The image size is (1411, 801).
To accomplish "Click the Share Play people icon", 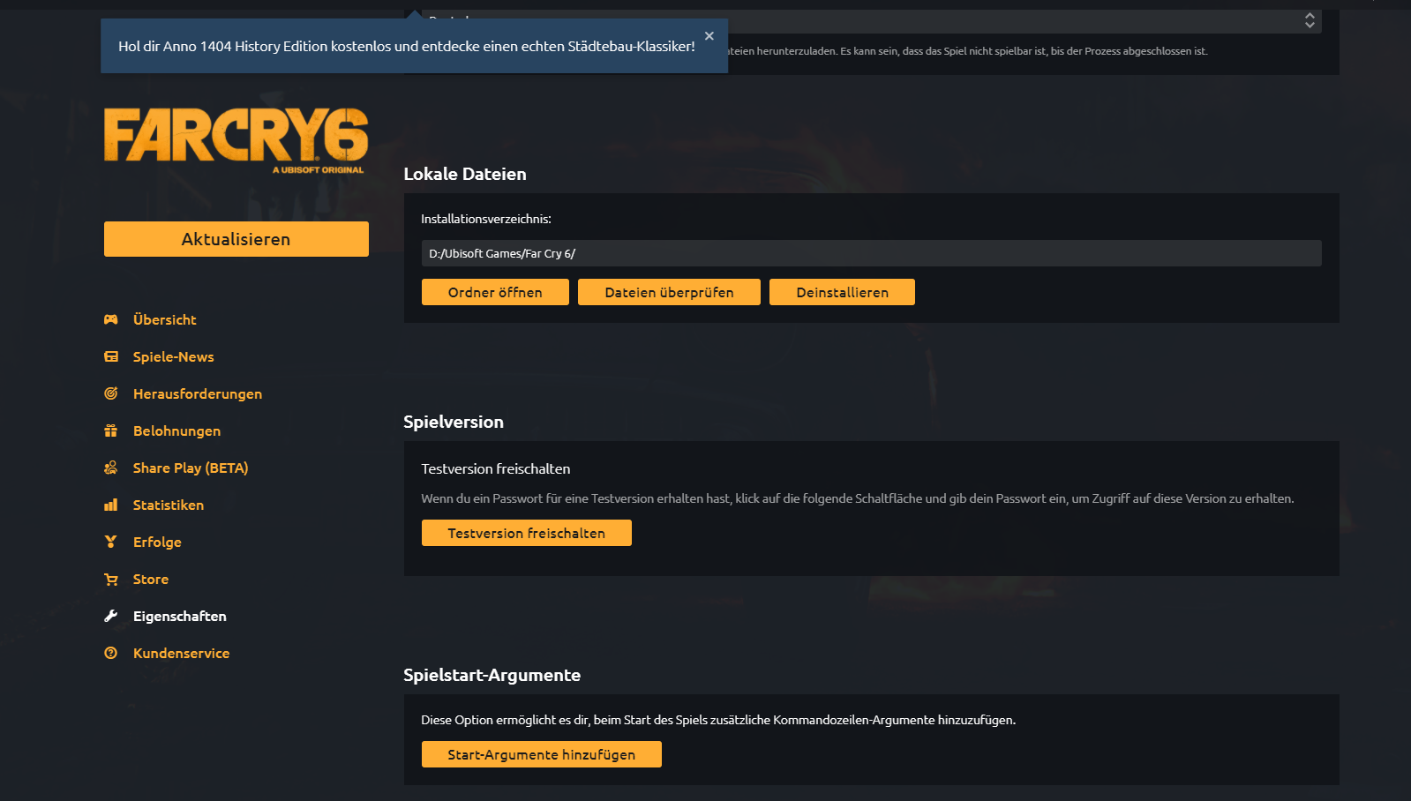I will [x=110, y=468].
